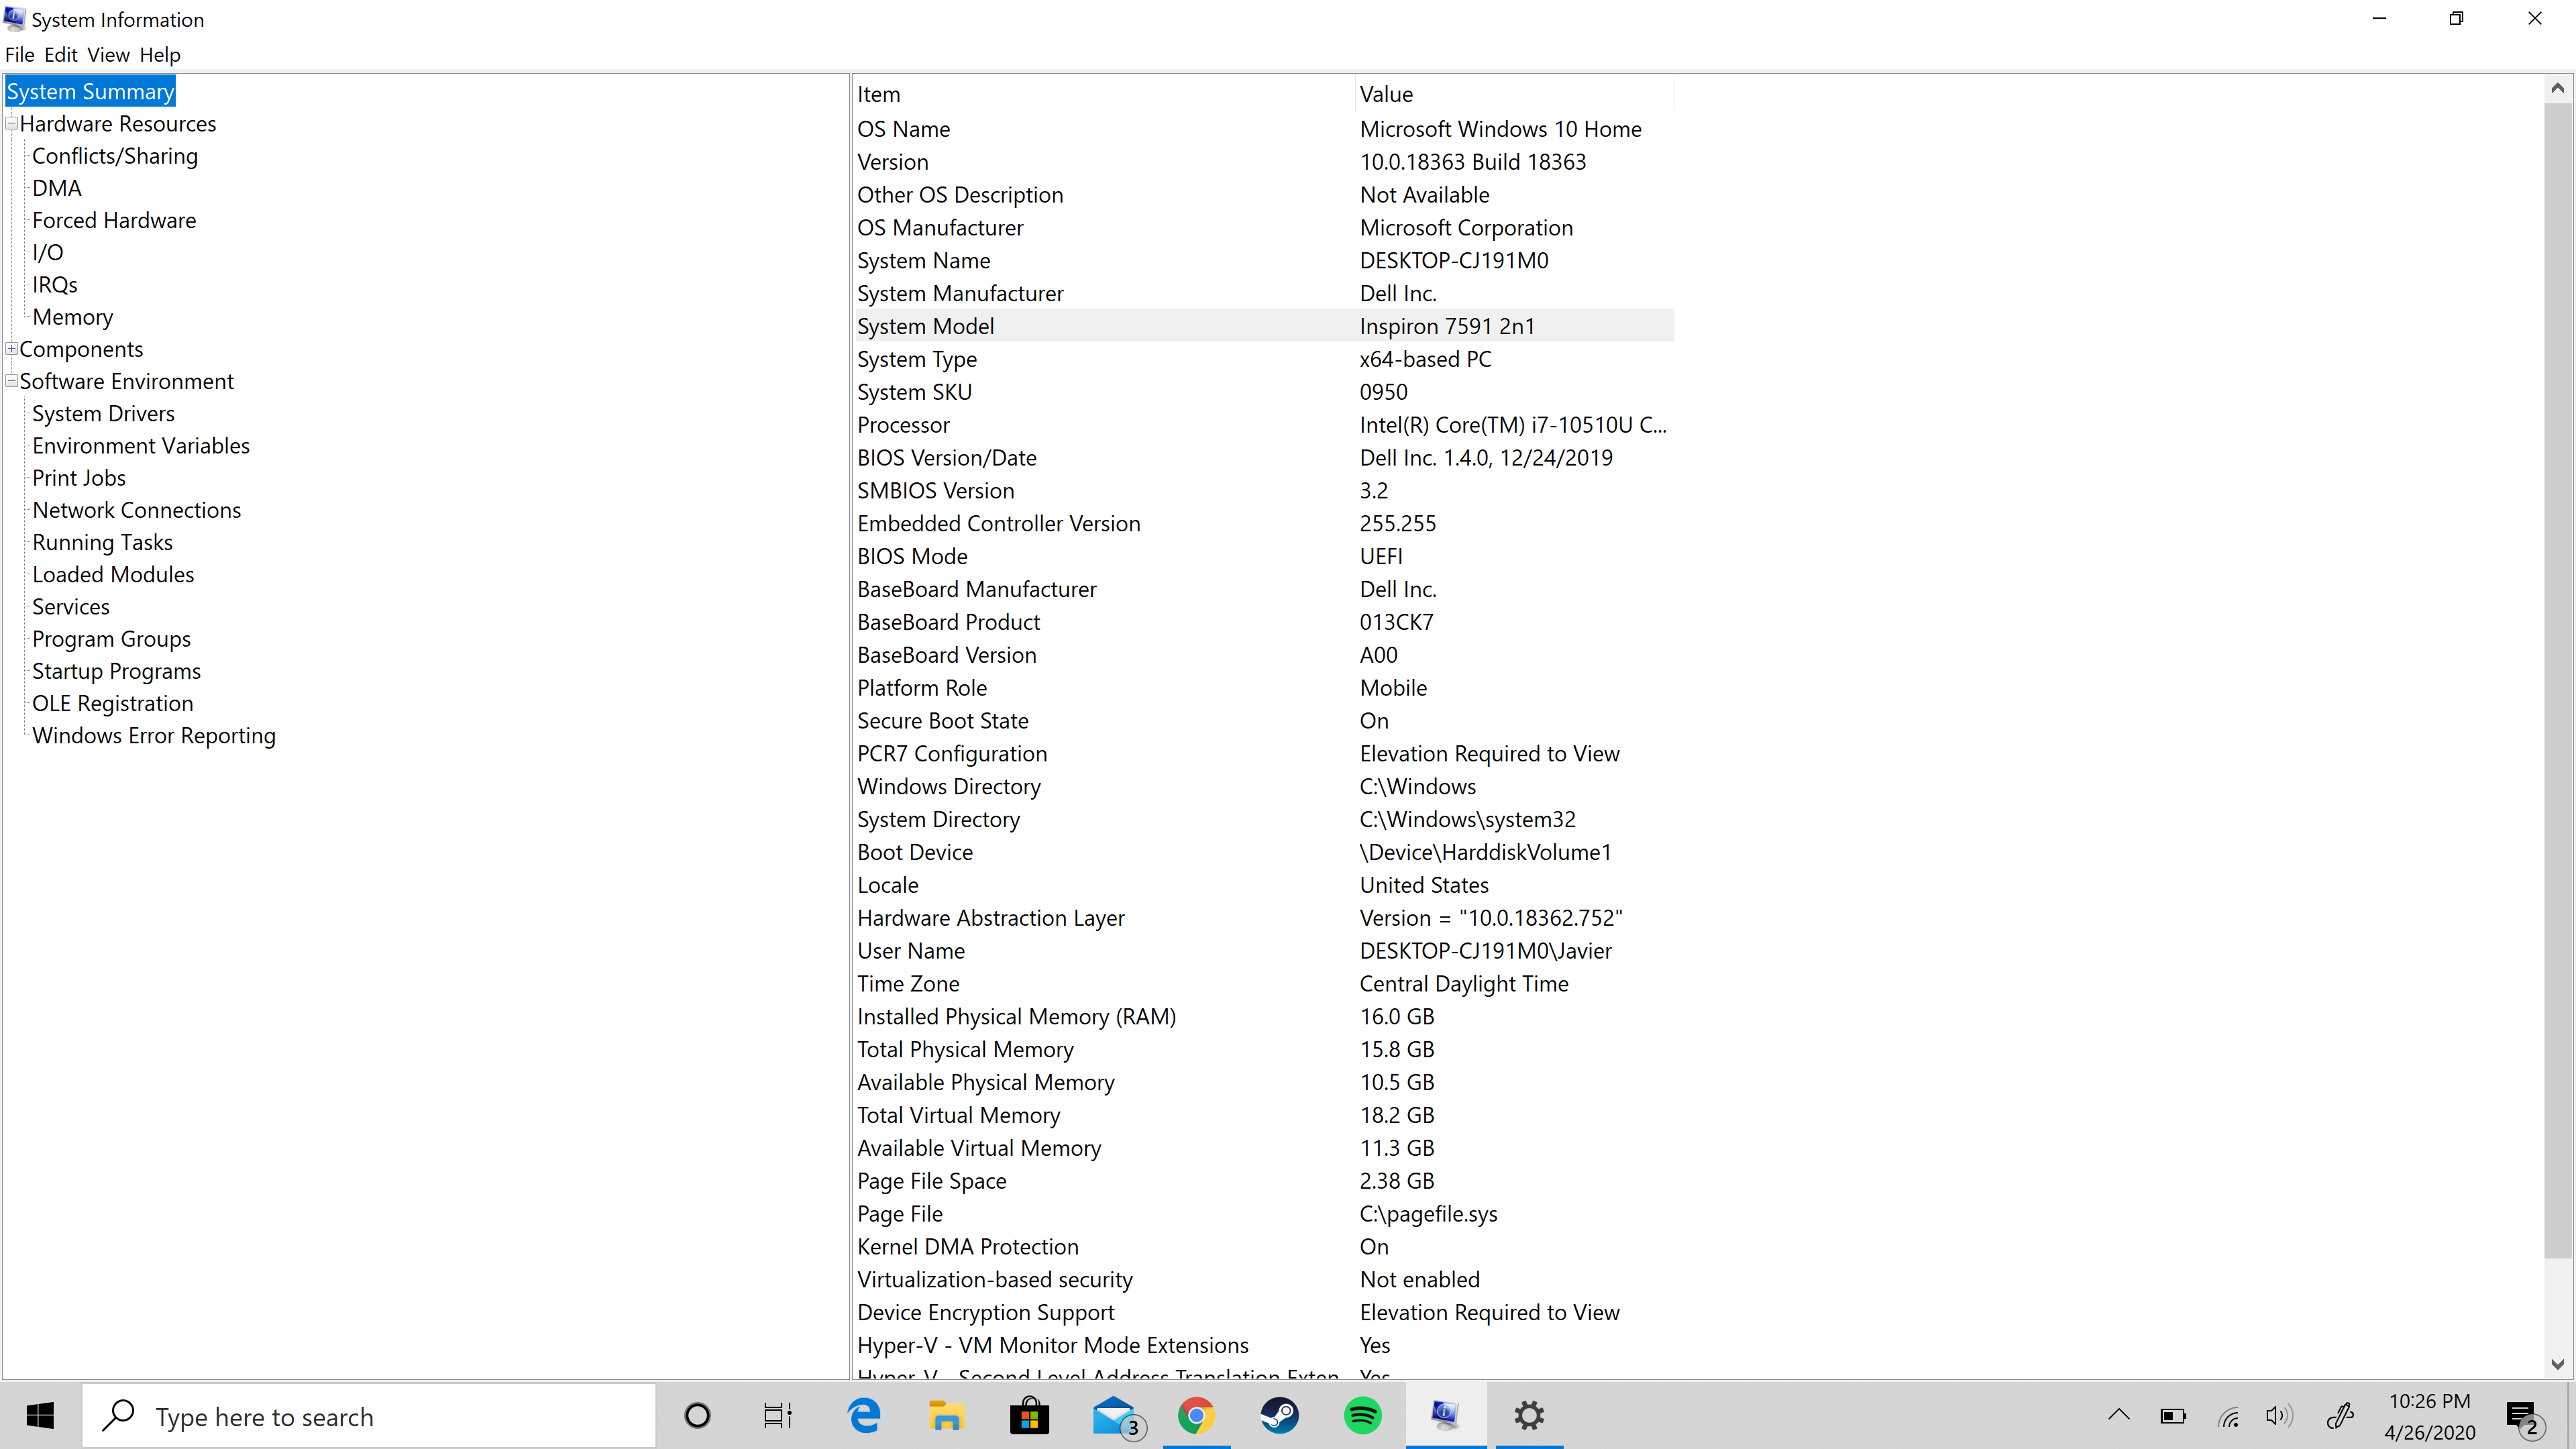
Task: Click the BIOS Version/Date row
Action: (x=1264, y=458)
